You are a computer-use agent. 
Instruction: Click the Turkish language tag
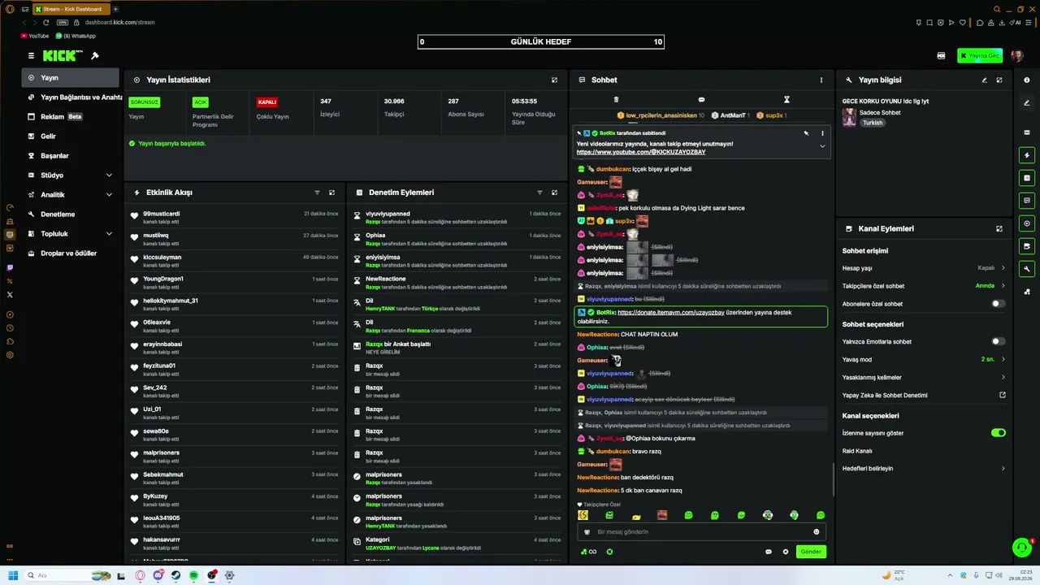(873, 123)
